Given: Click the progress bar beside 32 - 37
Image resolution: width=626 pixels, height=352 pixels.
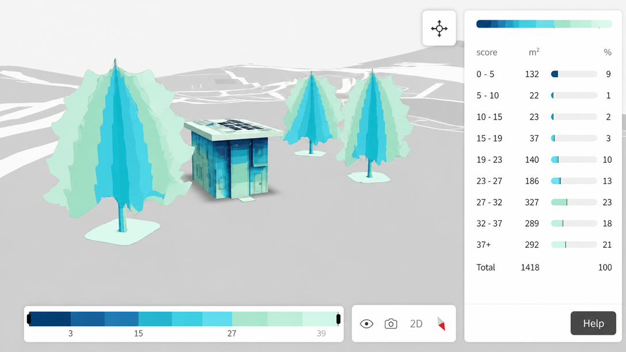Looking at the screenshot, I should coord(573,223).
